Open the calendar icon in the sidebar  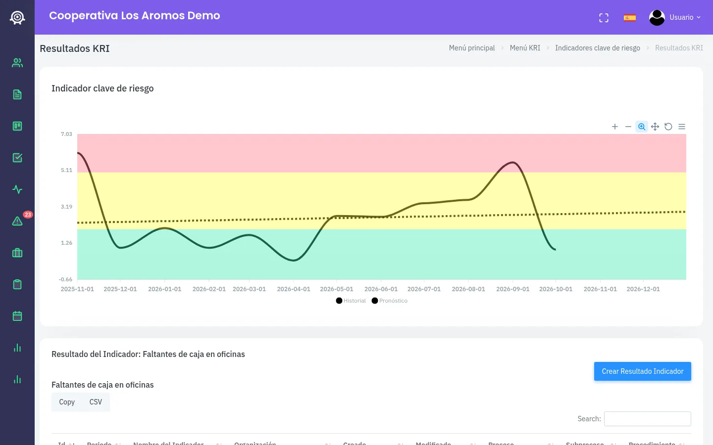pos(17,316)
